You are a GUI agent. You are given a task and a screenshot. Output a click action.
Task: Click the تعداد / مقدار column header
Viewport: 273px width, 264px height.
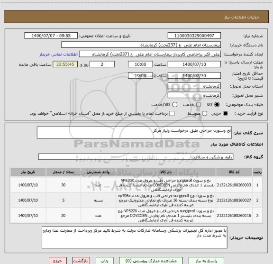click(63, 172)
